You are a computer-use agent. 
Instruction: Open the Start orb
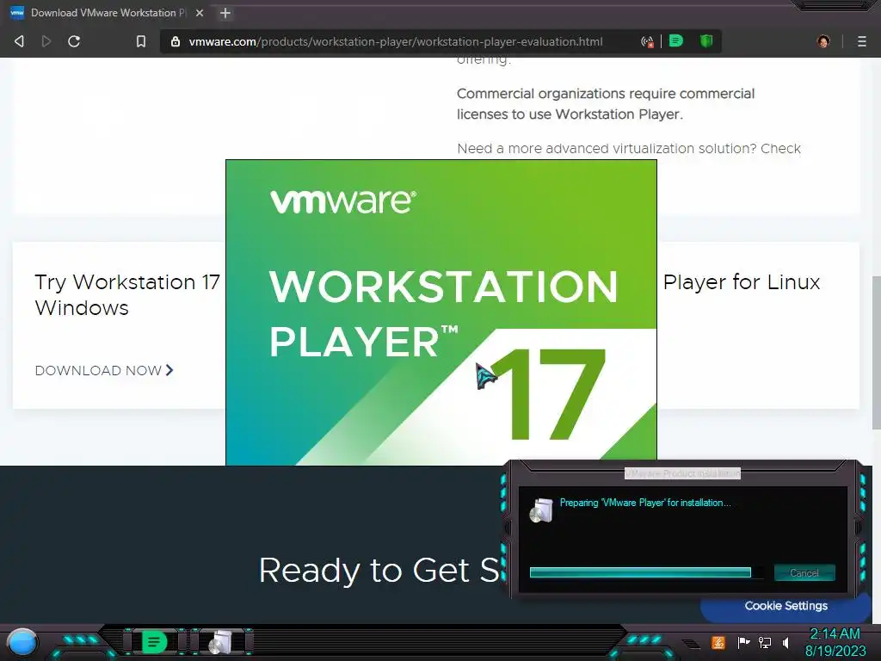coord(22,642)
